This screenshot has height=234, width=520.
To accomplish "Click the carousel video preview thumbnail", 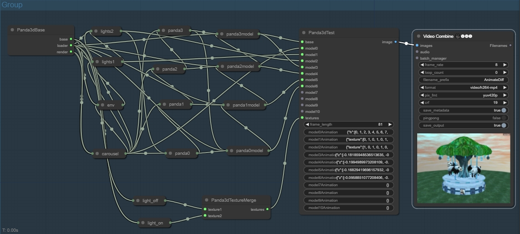I will coord(463,168).
